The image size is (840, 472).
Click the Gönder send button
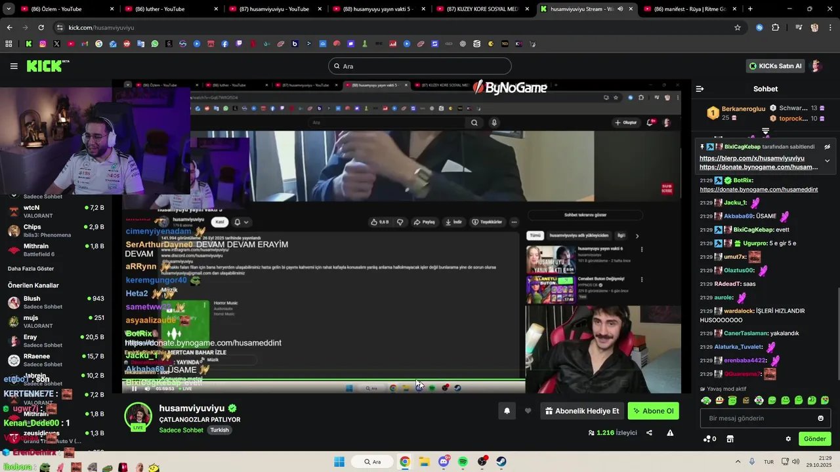point(814,439)
